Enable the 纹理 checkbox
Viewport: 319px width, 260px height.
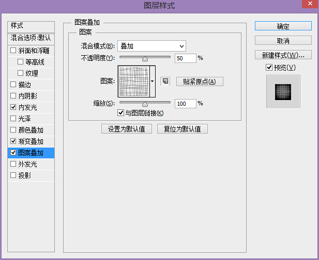[x=20, y=73]
